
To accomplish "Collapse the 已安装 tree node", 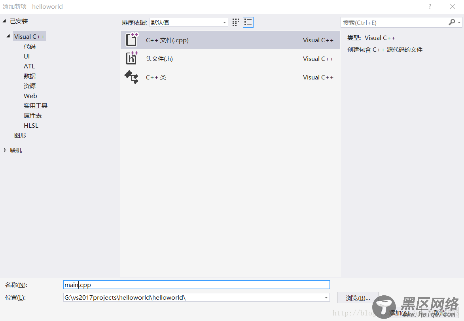I will [4, 21].
